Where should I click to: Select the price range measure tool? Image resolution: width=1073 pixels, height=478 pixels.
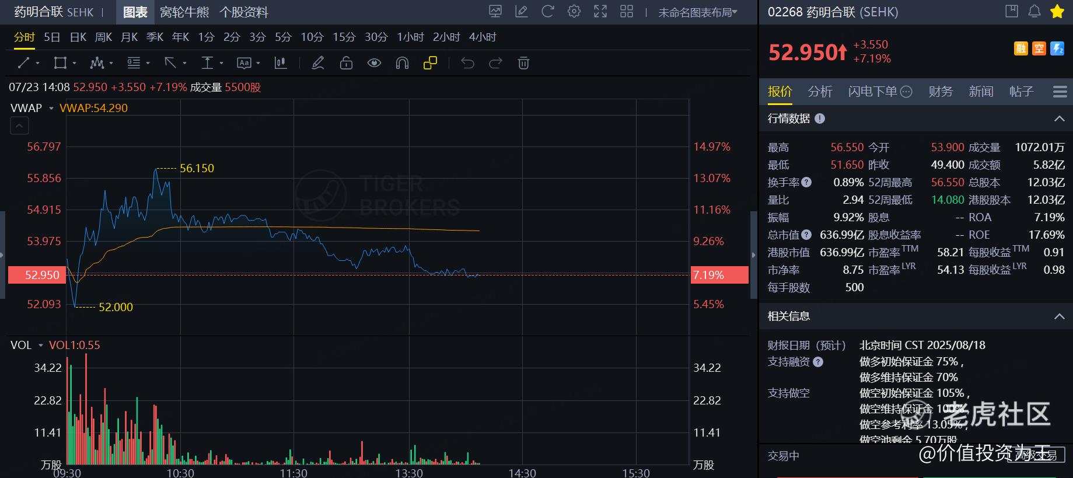point(207,63)
